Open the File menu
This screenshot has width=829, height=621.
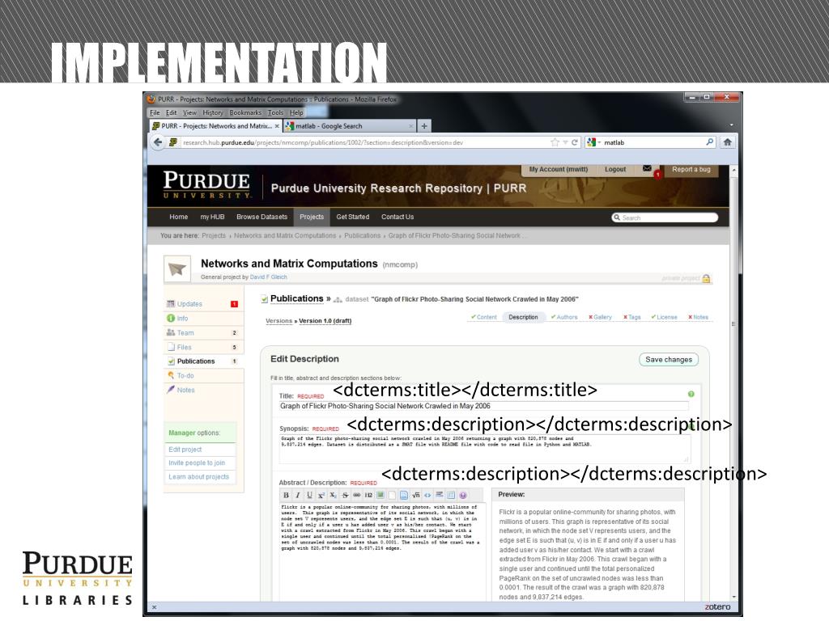pos(155,112)
